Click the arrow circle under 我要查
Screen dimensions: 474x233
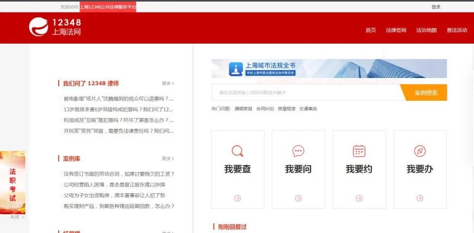coord(238,198)
